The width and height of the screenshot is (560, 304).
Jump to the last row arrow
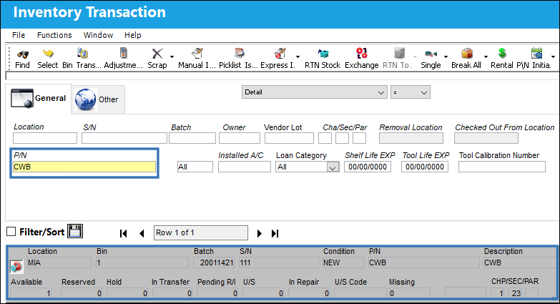pos(275,234)
